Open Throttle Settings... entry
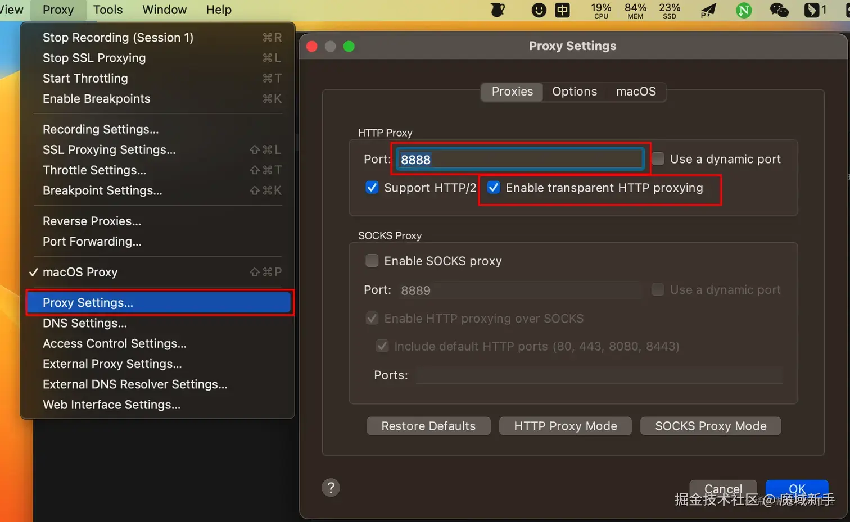 click(x=158, y=170)
